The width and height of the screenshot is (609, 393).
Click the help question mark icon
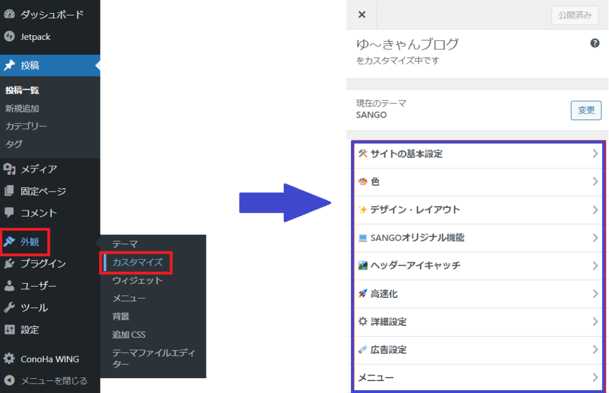(x=595, y=43)
